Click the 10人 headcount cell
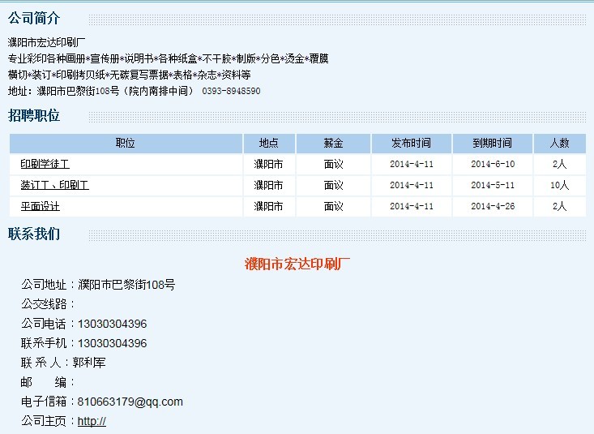The image size is (594, 434). coord(559,185)
